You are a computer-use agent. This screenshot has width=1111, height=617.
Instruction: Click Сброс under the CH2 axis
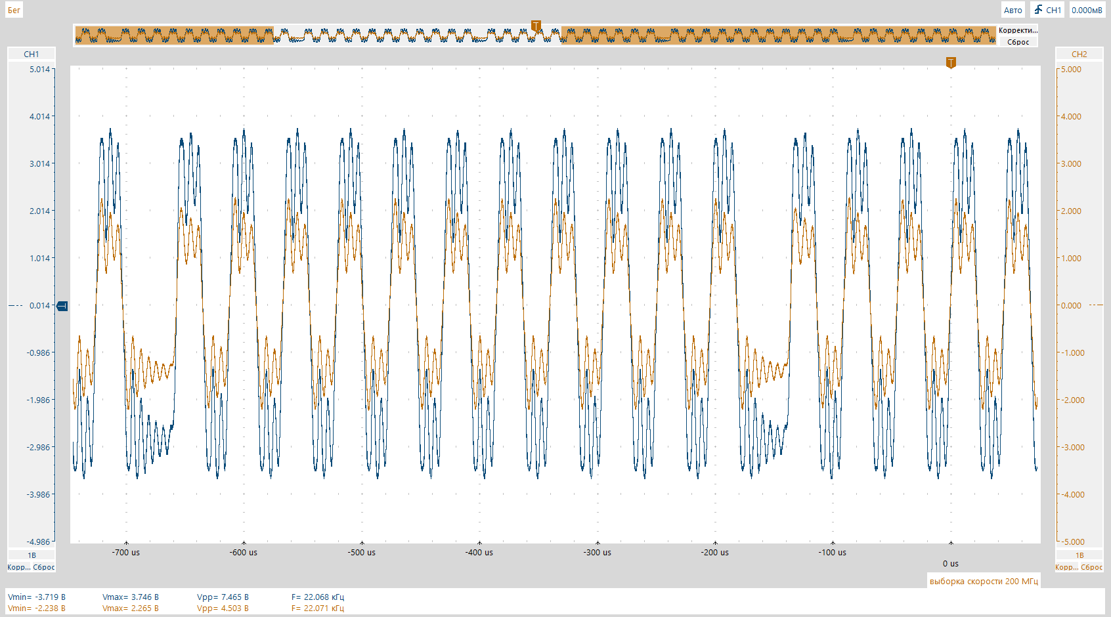[x=1092, y=567]
